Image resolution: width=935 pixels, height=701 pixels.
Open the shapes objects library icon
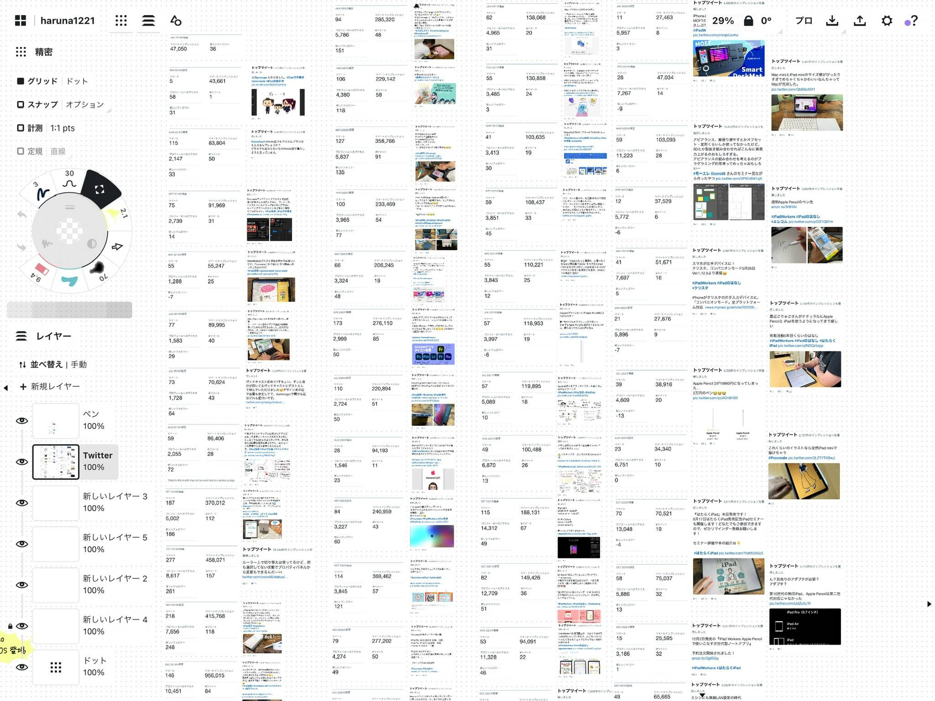[176, 21]
